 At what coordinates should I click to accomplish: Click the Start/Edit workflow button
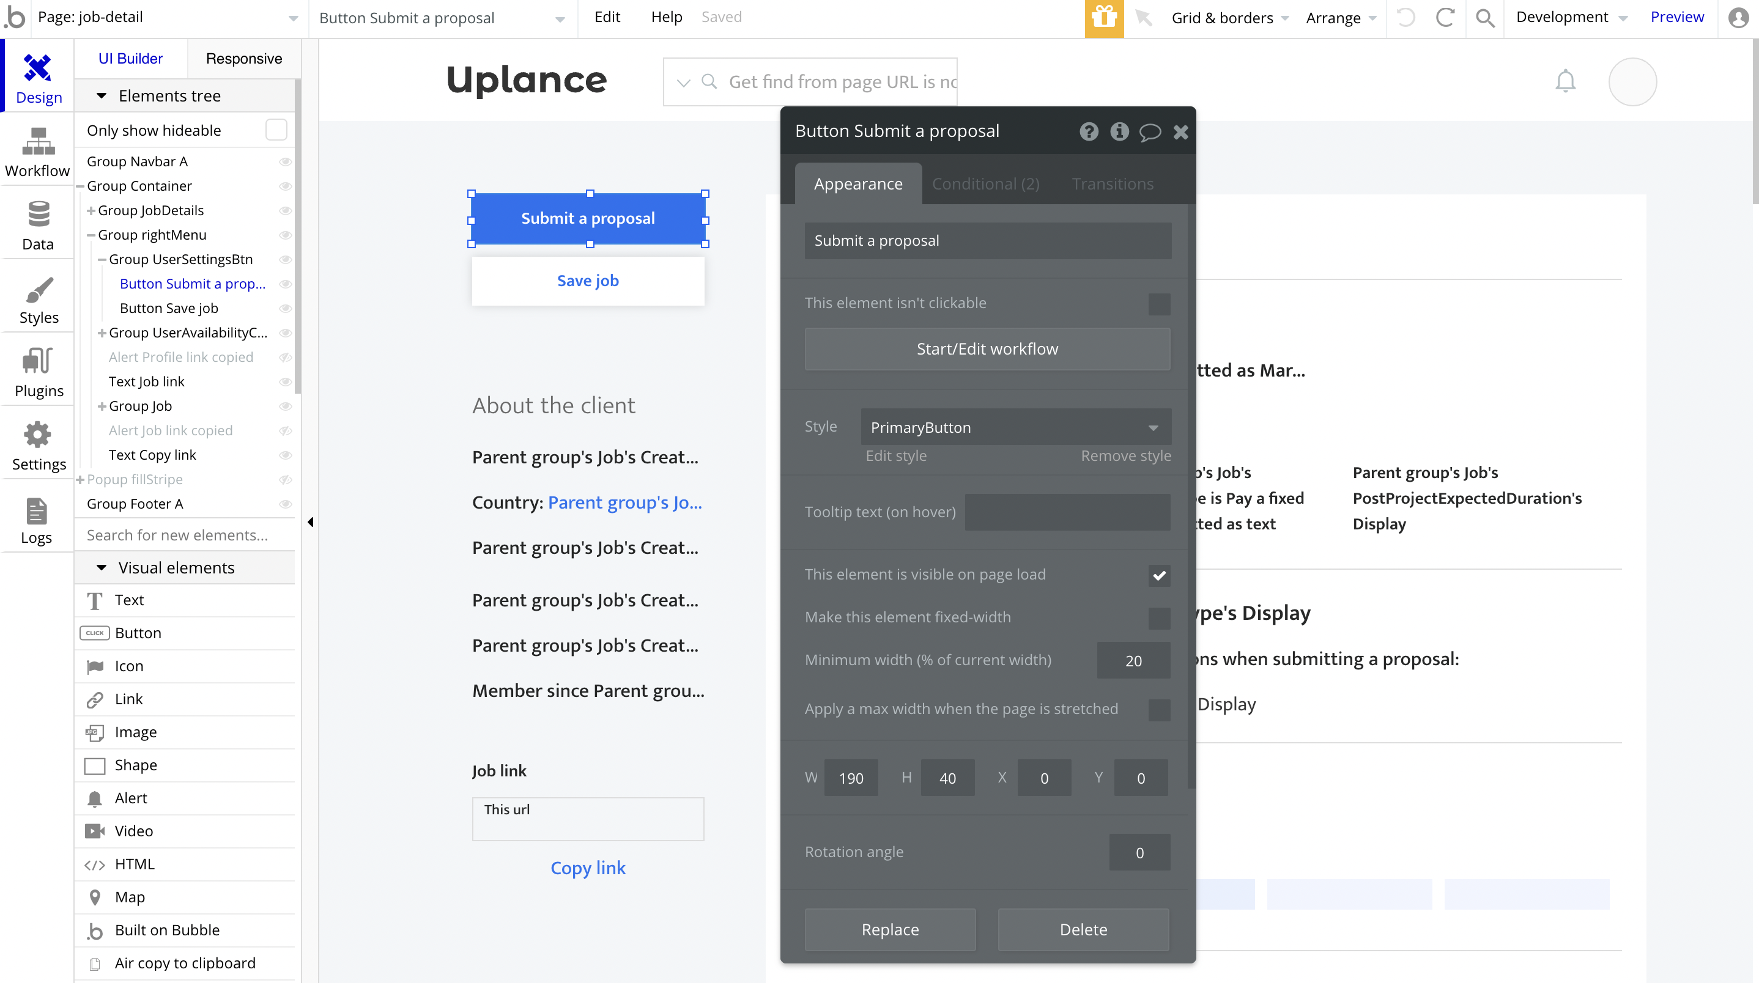coord(987,349)
